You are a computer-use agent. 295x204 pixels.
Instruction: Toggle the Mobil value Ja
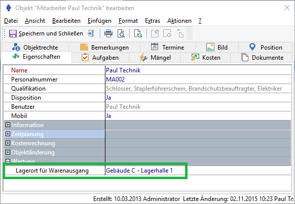pos(198,116)
